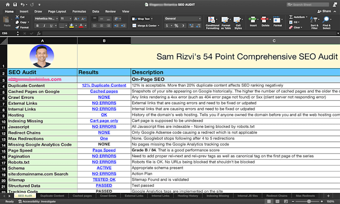Decrease decimal places
340x204 pixels.
[198, 26]
